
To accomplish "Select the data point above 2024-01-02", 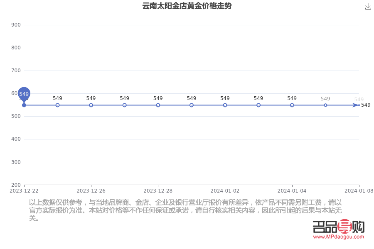I will click(225, 105).
